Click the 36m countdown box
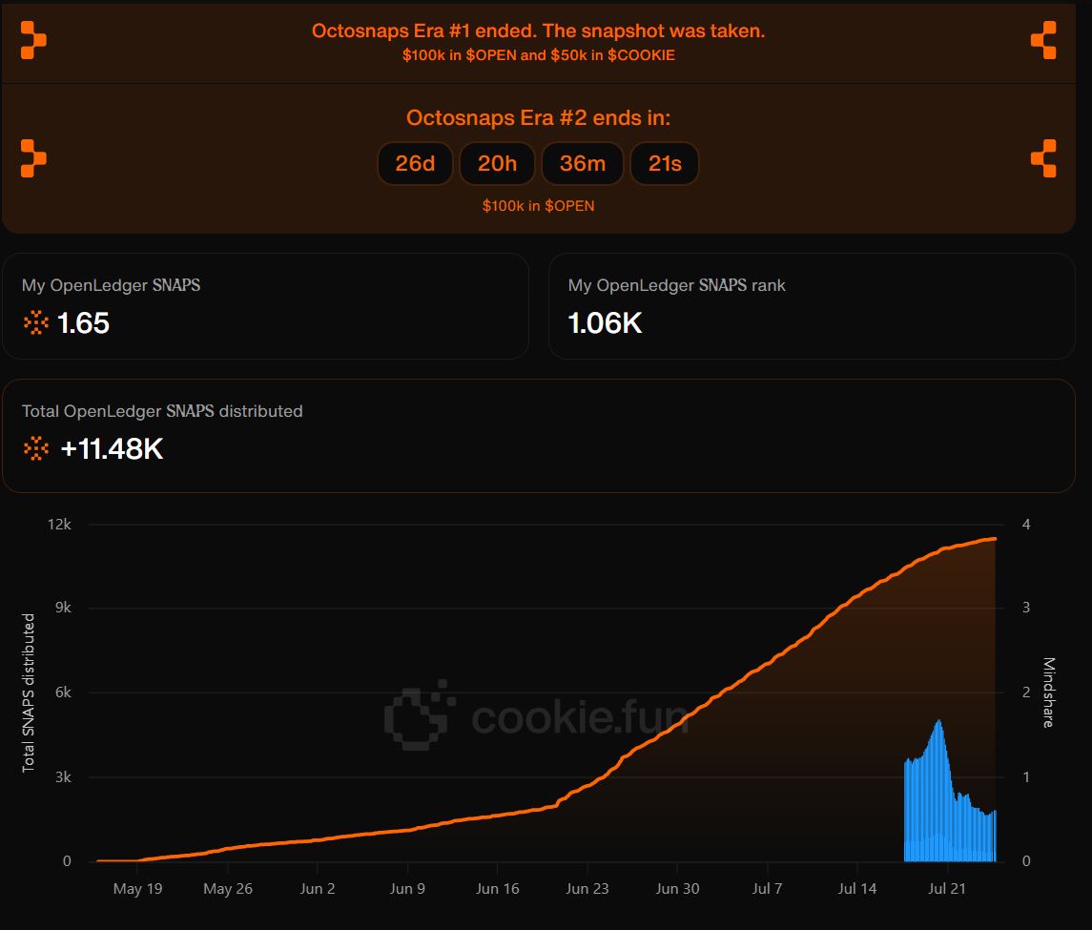The height and width of the screenshot is (930, 1092). 582,164
